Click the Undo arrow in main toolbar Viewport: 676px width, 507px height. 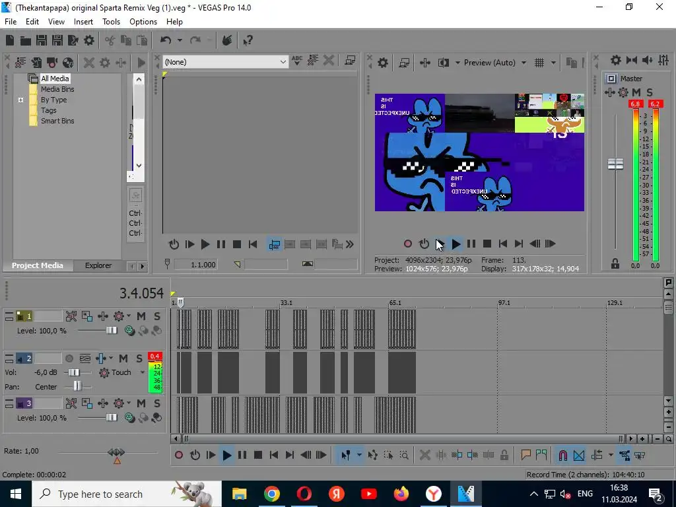(x=166, y=40)
